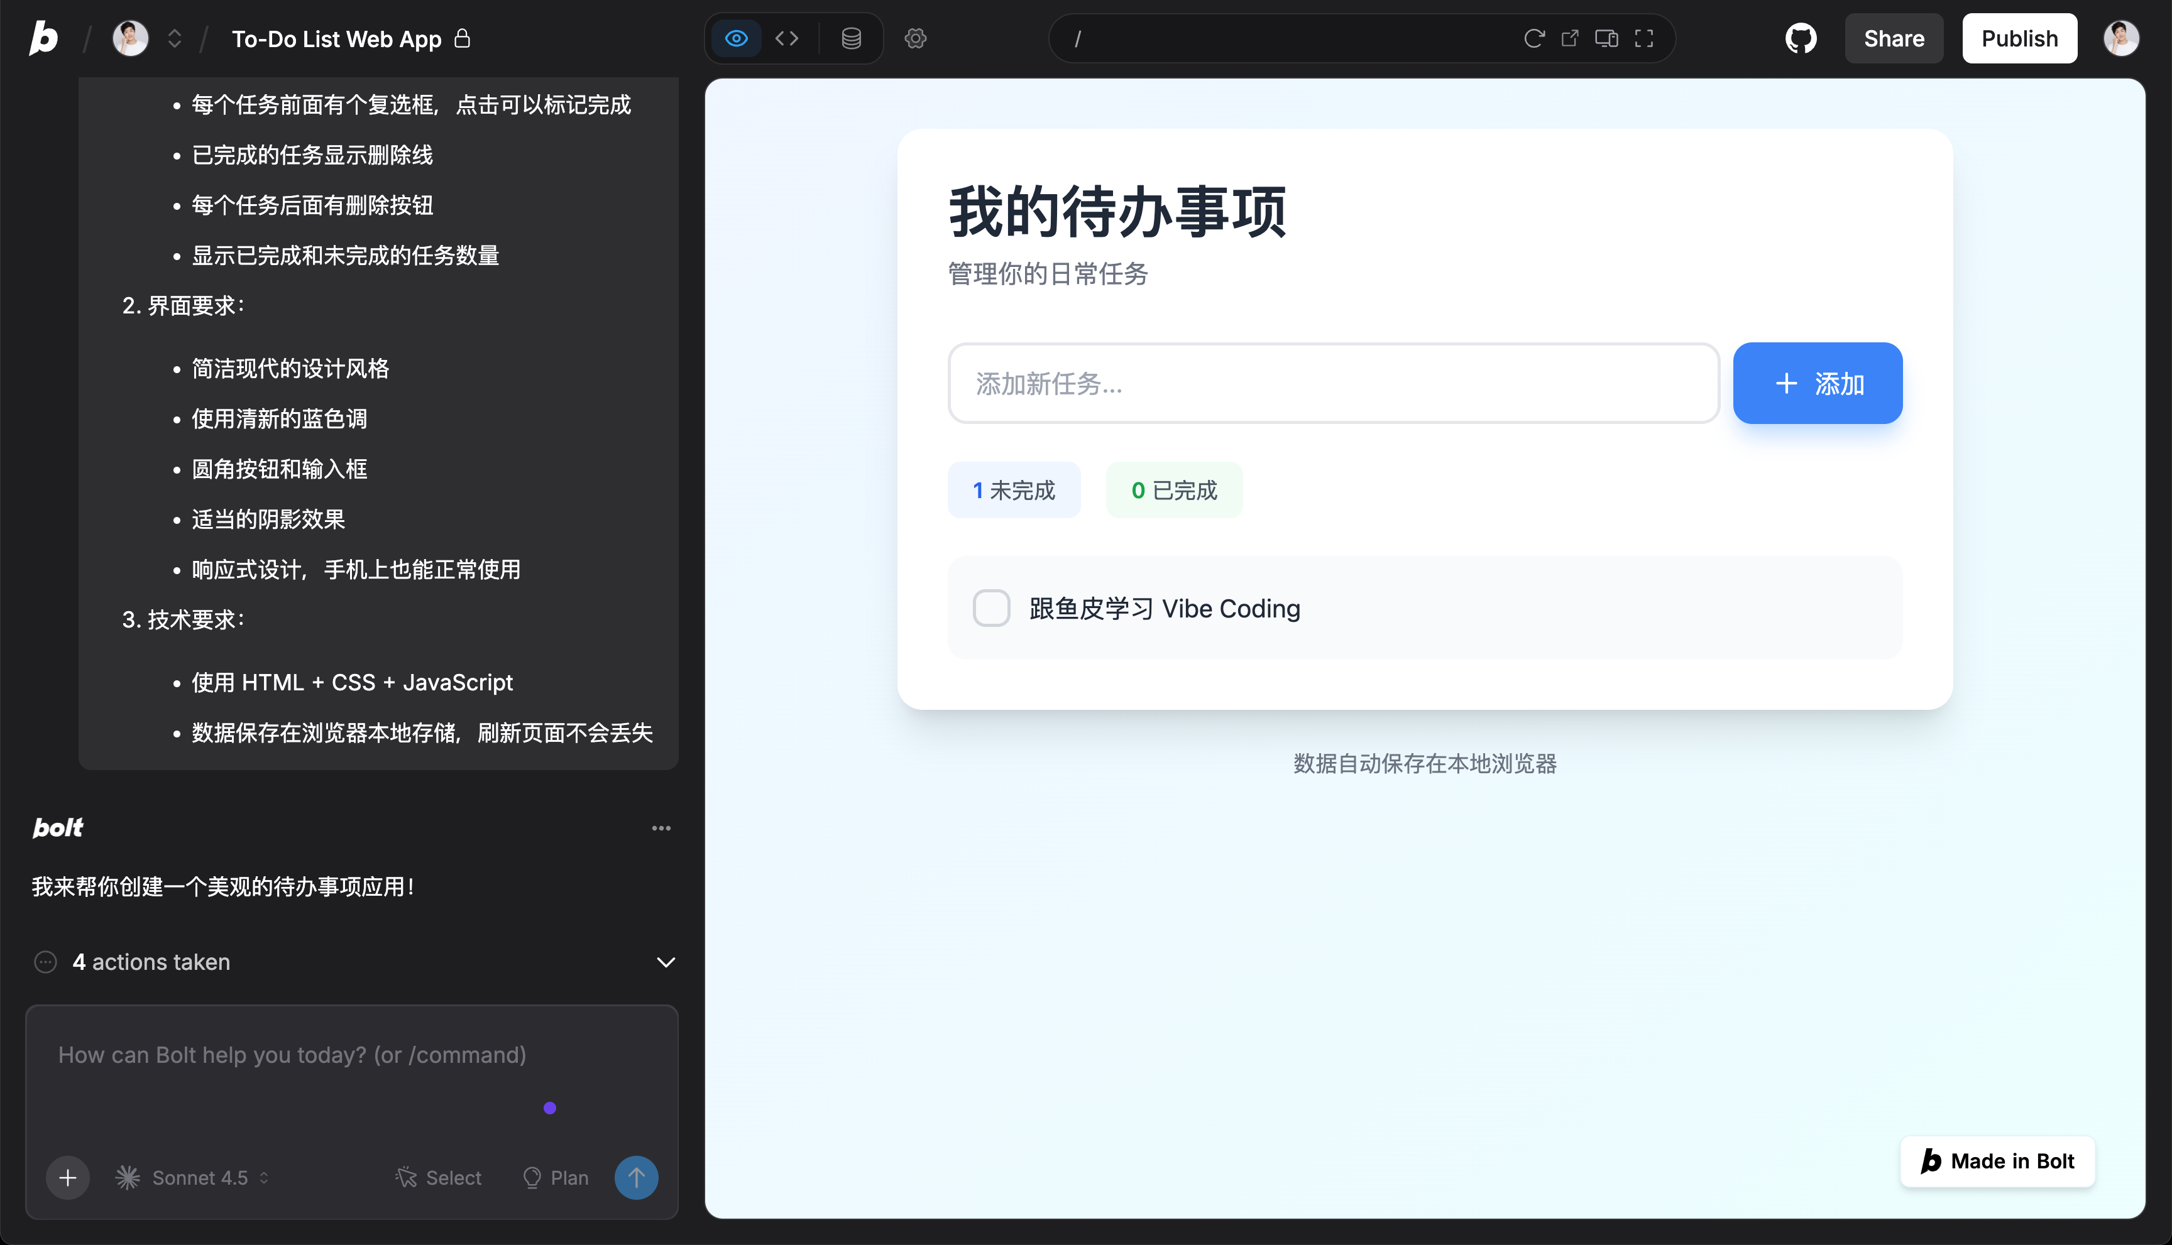Expand the 4 actions taken section

(666, 962)
